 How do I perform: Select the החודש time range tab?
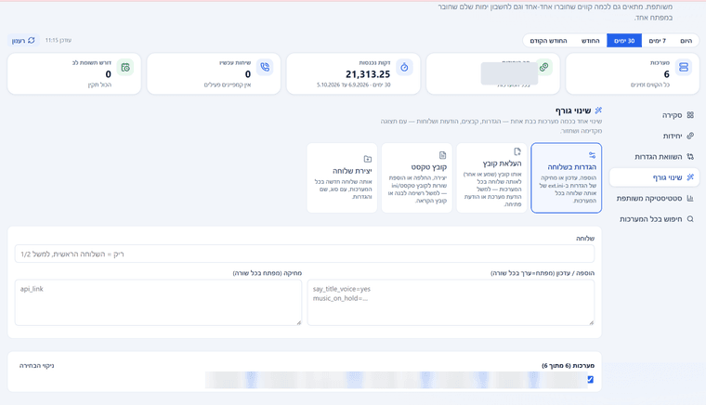(x=590, y=41)
